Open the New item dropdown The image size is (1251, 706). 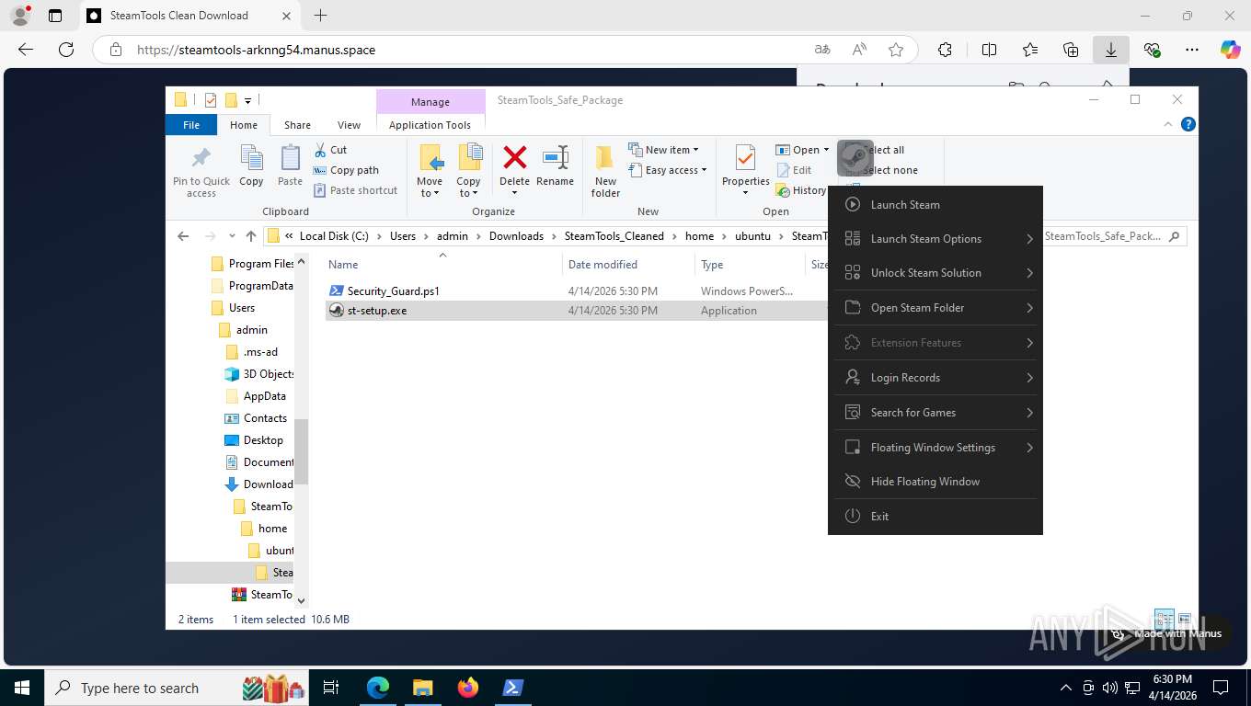[x=664, y=150]
